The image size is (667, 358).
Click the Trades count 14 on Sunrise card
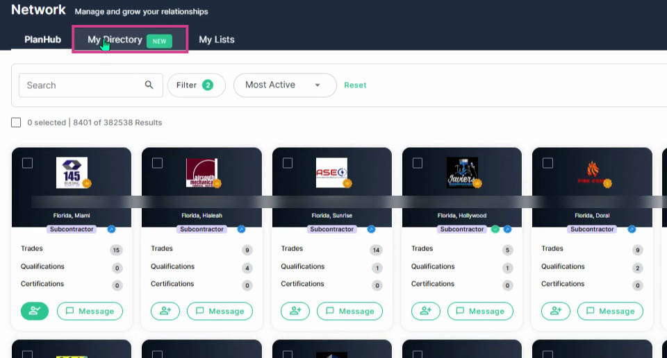(376, 250)
